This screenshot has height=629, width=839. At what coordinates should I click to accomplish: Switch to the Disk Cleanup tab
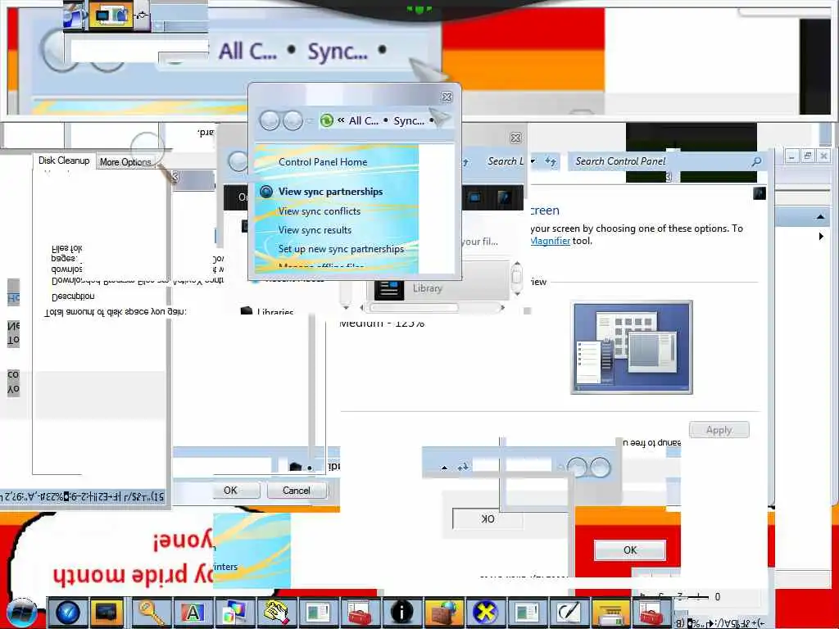(x=64, y=161)
